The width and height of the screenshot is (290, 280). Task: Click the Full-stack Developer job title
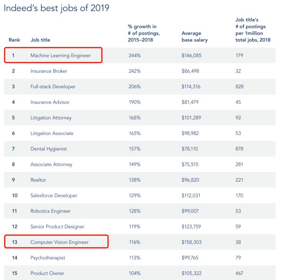[x=53, y=86]
